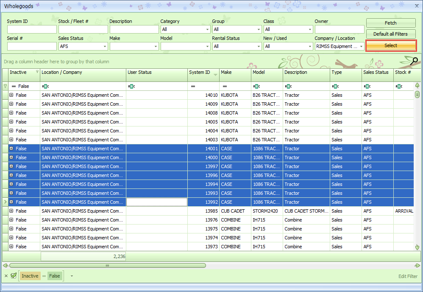Click into the Serial # input field

click(x=32, y=46)
